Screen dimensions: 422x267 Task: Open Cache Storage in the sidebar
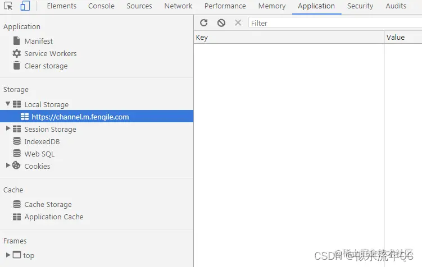[48, 204]
